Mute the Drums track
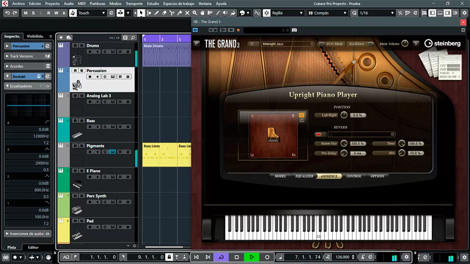This screenshot has width=470, height=264. click(x=75, y=45)
